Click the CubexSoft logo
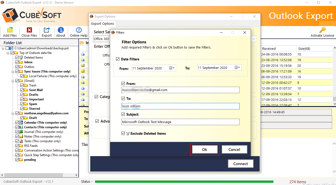This screenshot has height=185, width=336. pyautogui.click(x=31, y=15)
